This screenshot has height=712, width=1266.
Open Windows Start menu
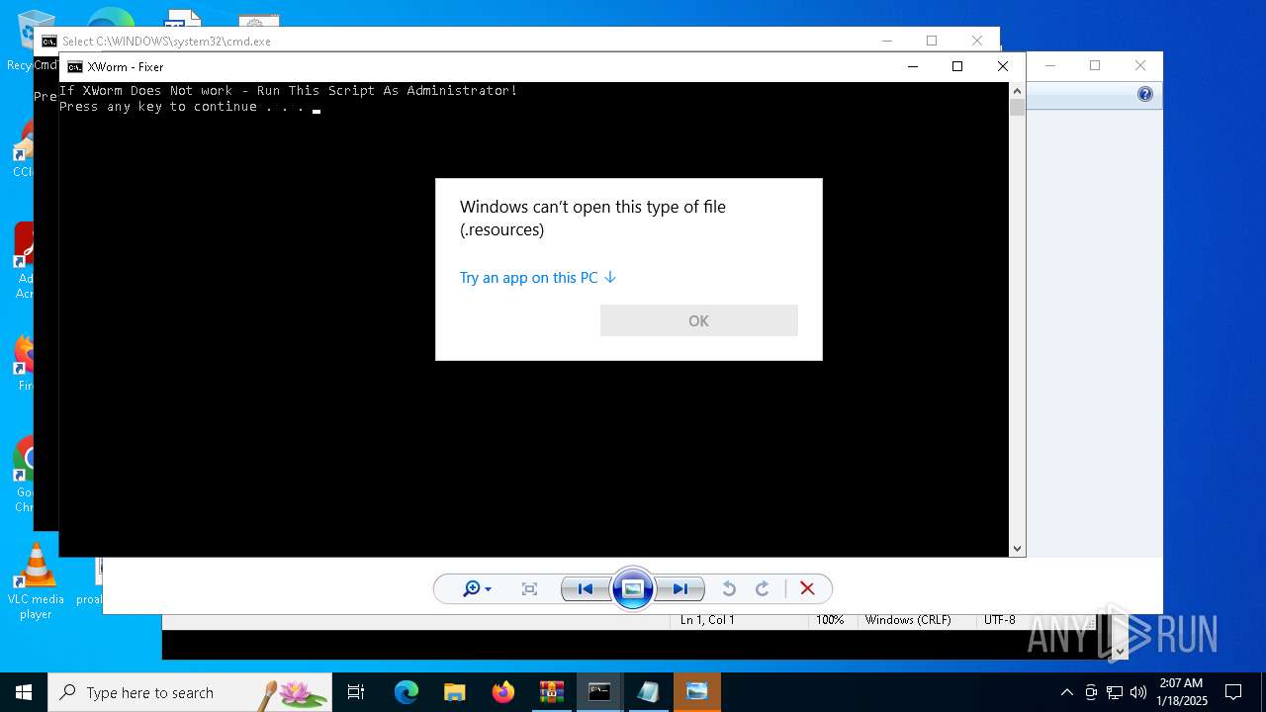(x=24, y=692)
